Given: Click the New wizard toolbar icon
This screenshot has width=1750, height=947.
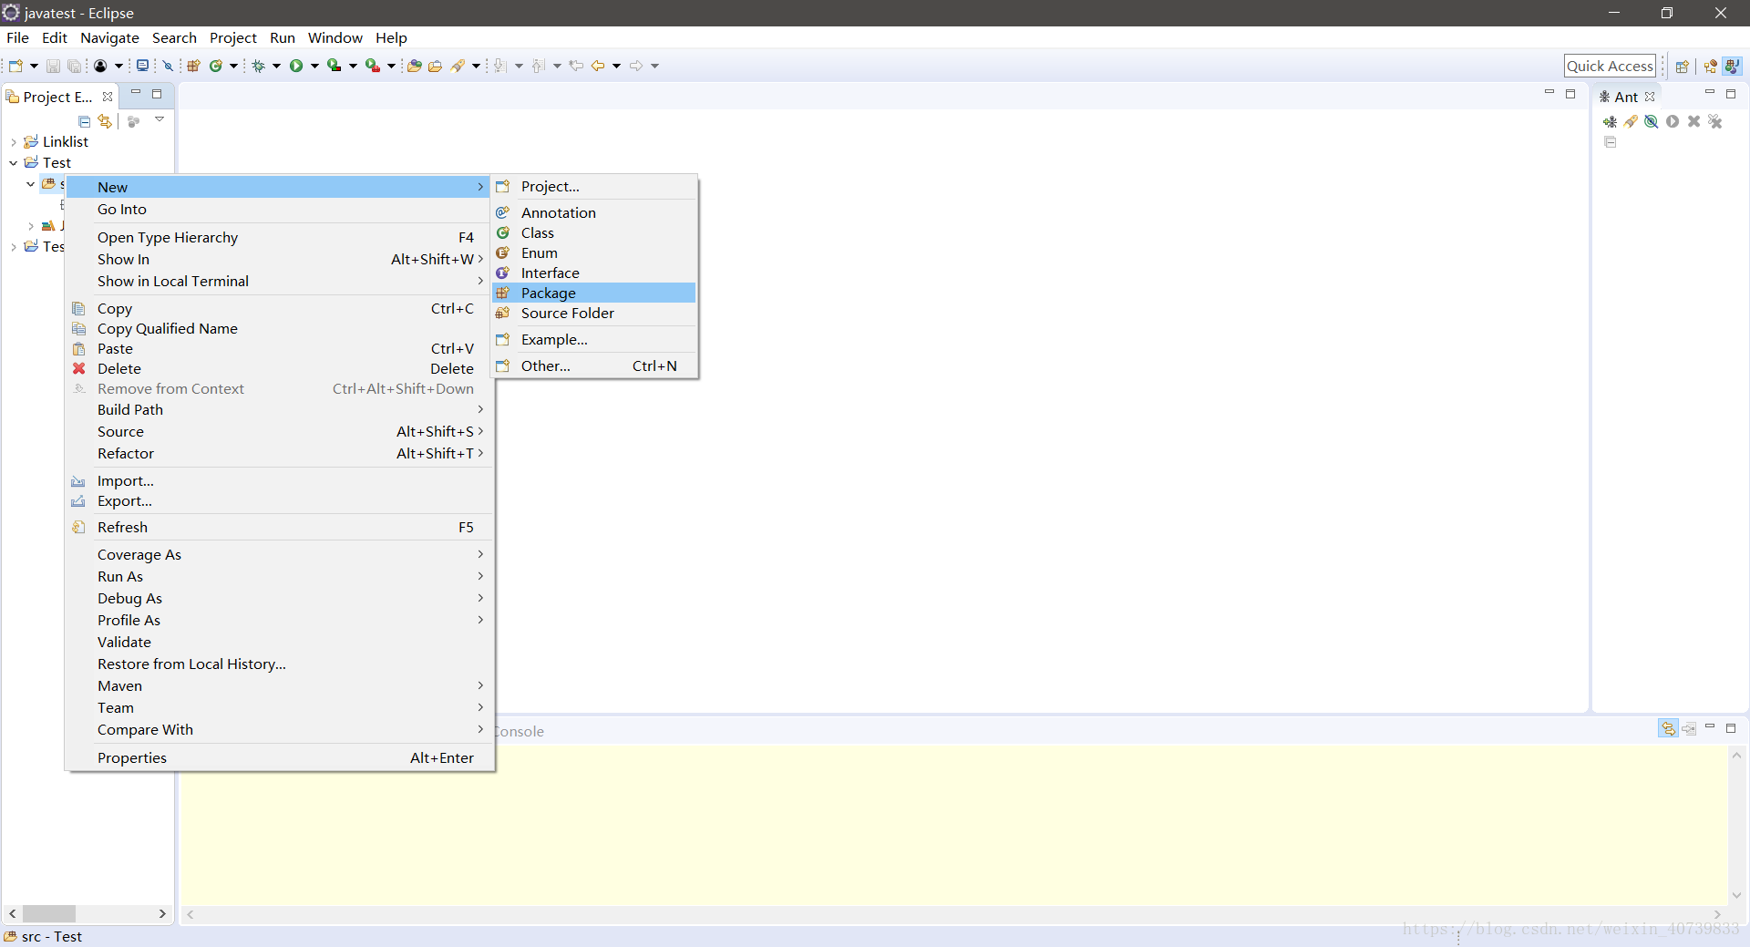Looking at the screenshot, I should tap(15, 66).
